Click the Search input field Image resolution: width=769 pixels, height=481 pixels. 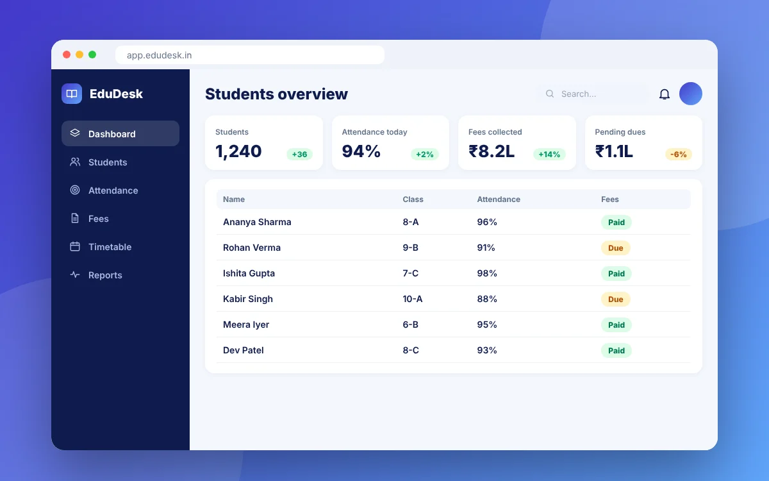pyautogui.click(x=593, y=94)
